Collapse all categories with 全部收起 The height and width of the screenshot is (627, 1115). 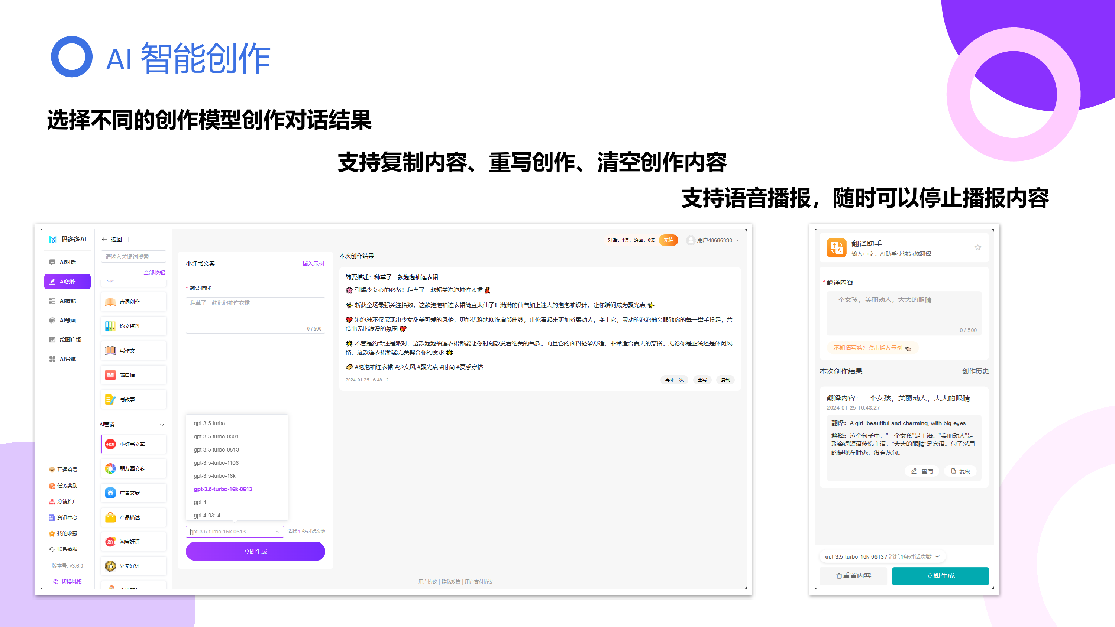point(154,273)
